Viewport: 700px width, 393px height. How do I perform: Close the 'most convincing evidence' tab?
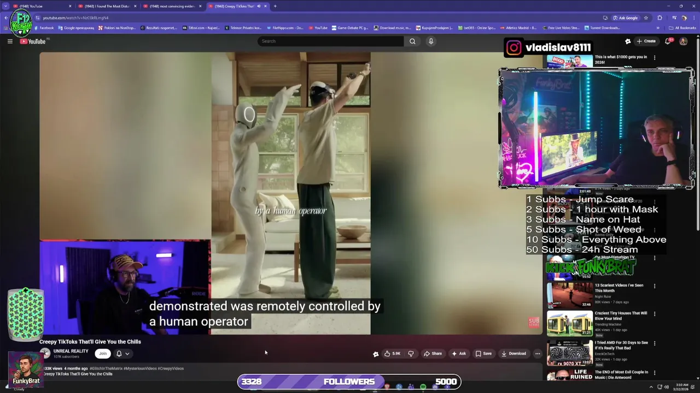click(x=200, y=6)
